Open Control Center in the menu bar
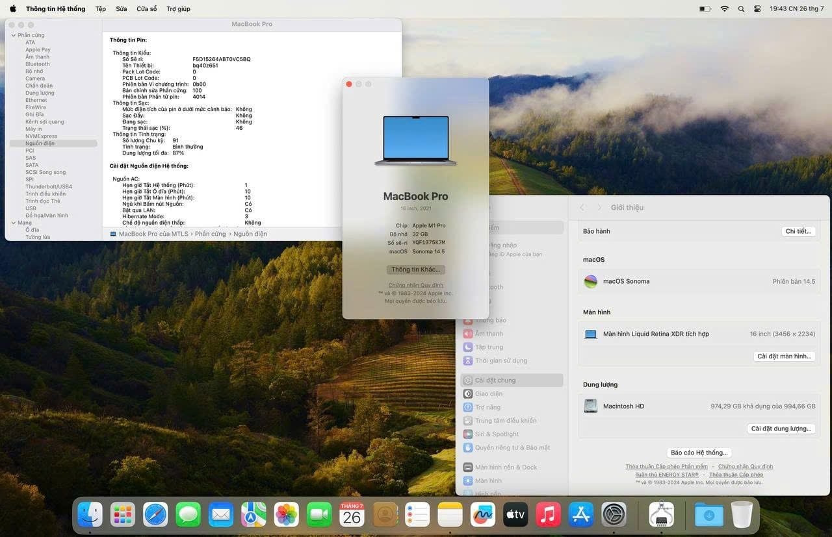The height and width of the screenshot is (537, 832). pyautogui.click(x=757, y=9)
